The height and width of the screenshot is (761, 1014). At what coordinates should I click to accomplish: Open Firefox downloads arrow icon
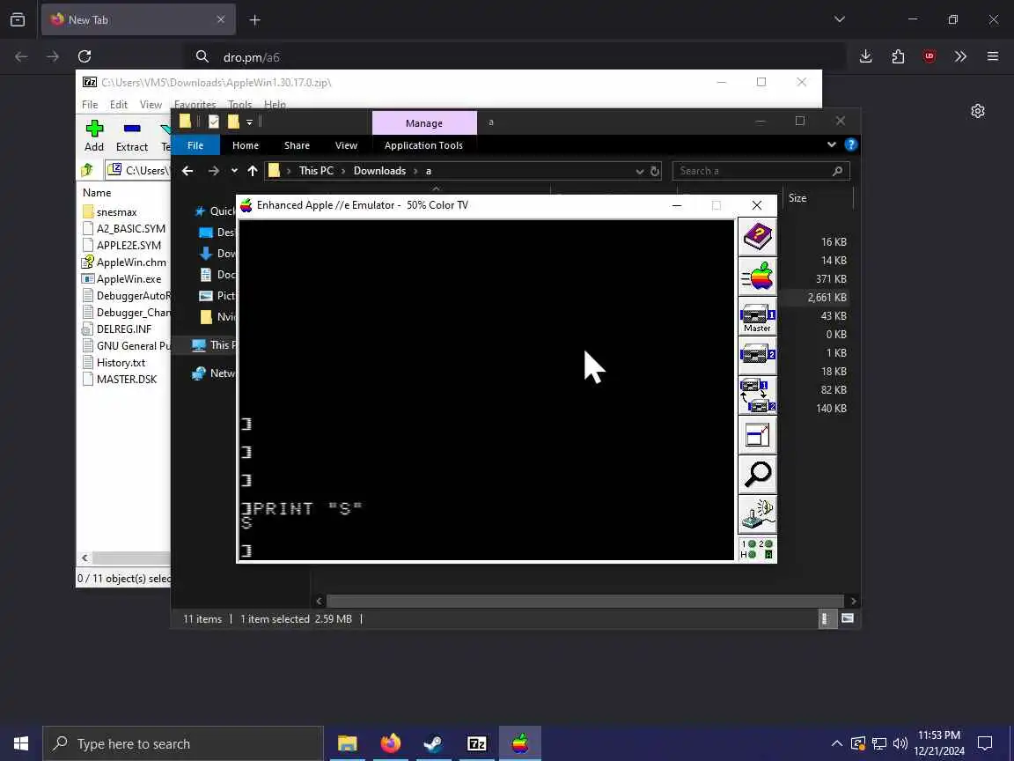[x=865, y=57]
